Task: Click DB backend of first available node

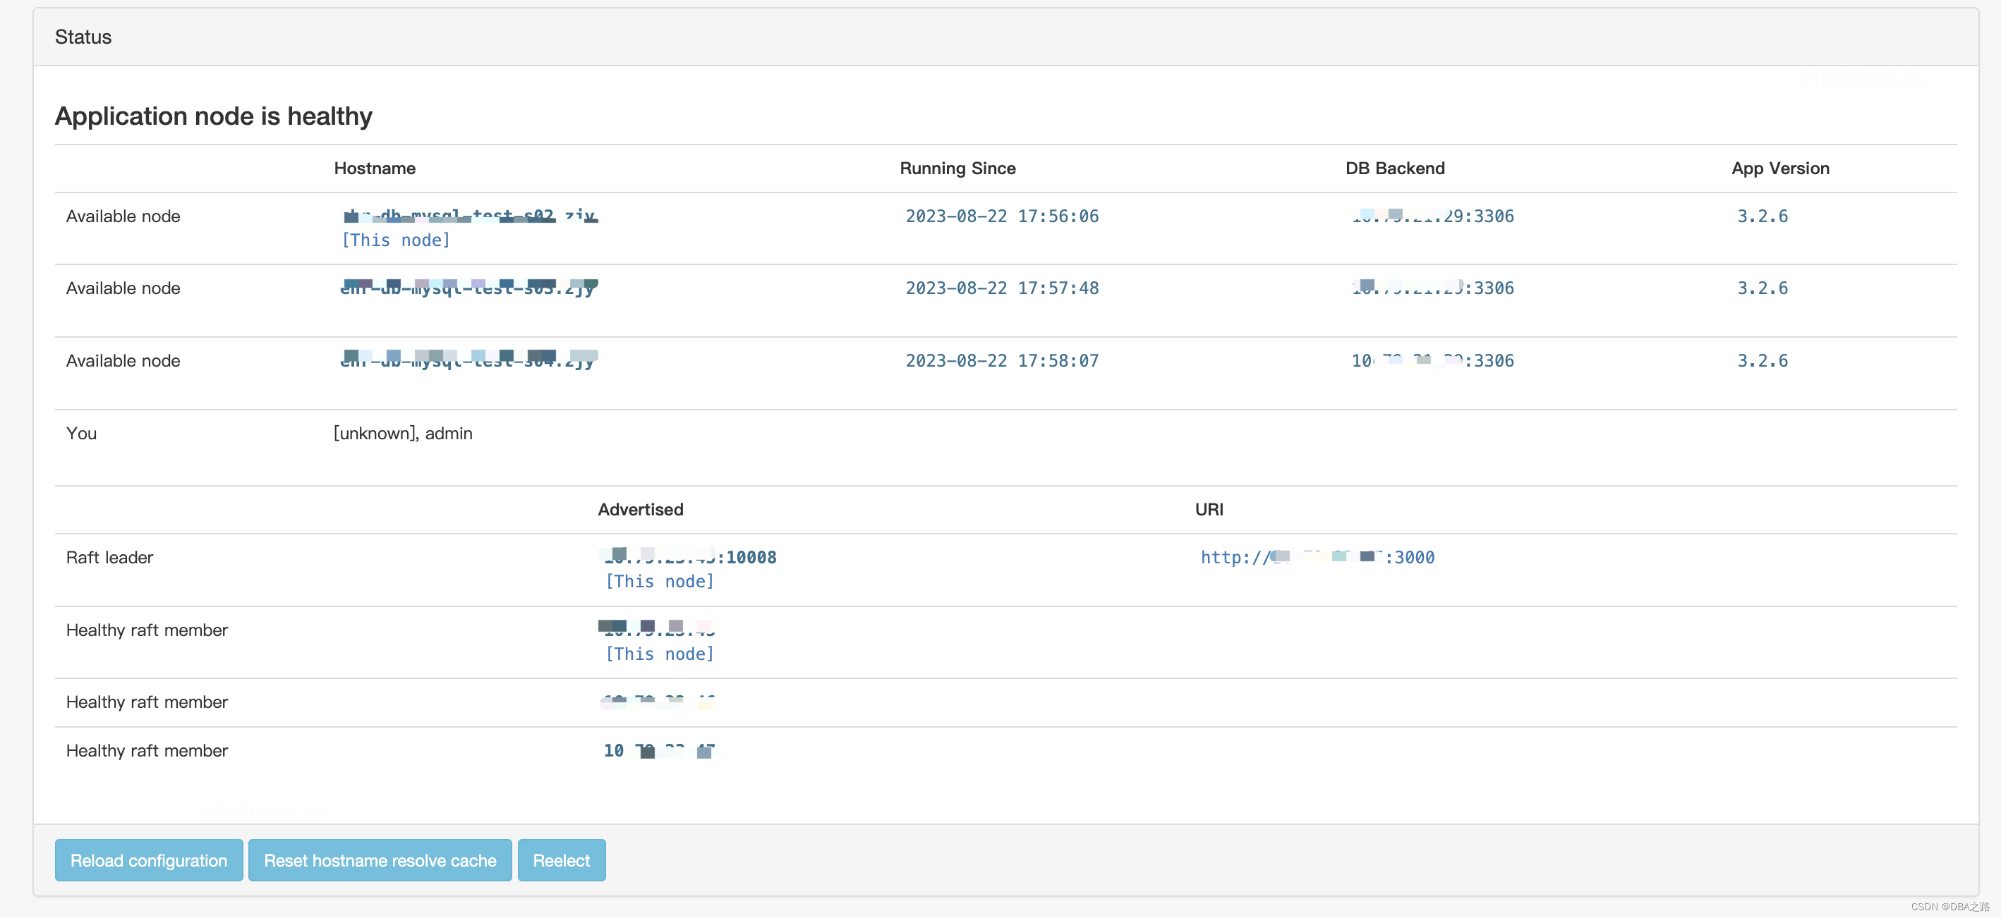Action: point(1432,216)
